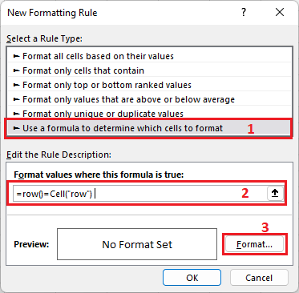Viewport: 299px width, 293px height.
Task: Cancel the new formatting rule
Action: (259, 278)
